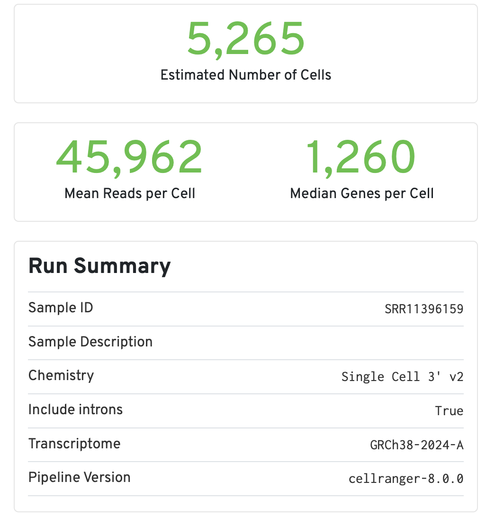Click the Median Genes per Cell metric

[362, 193]
